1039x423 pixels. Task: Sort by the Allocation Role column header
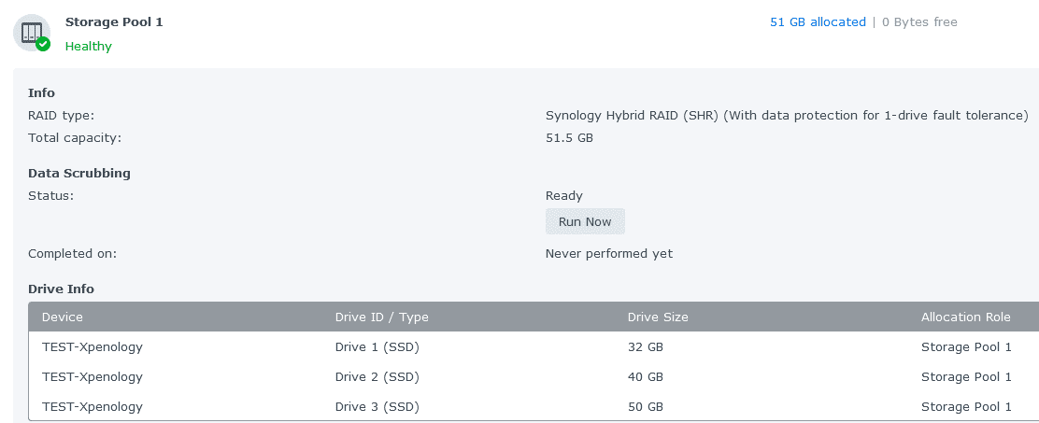click(965, 317)
